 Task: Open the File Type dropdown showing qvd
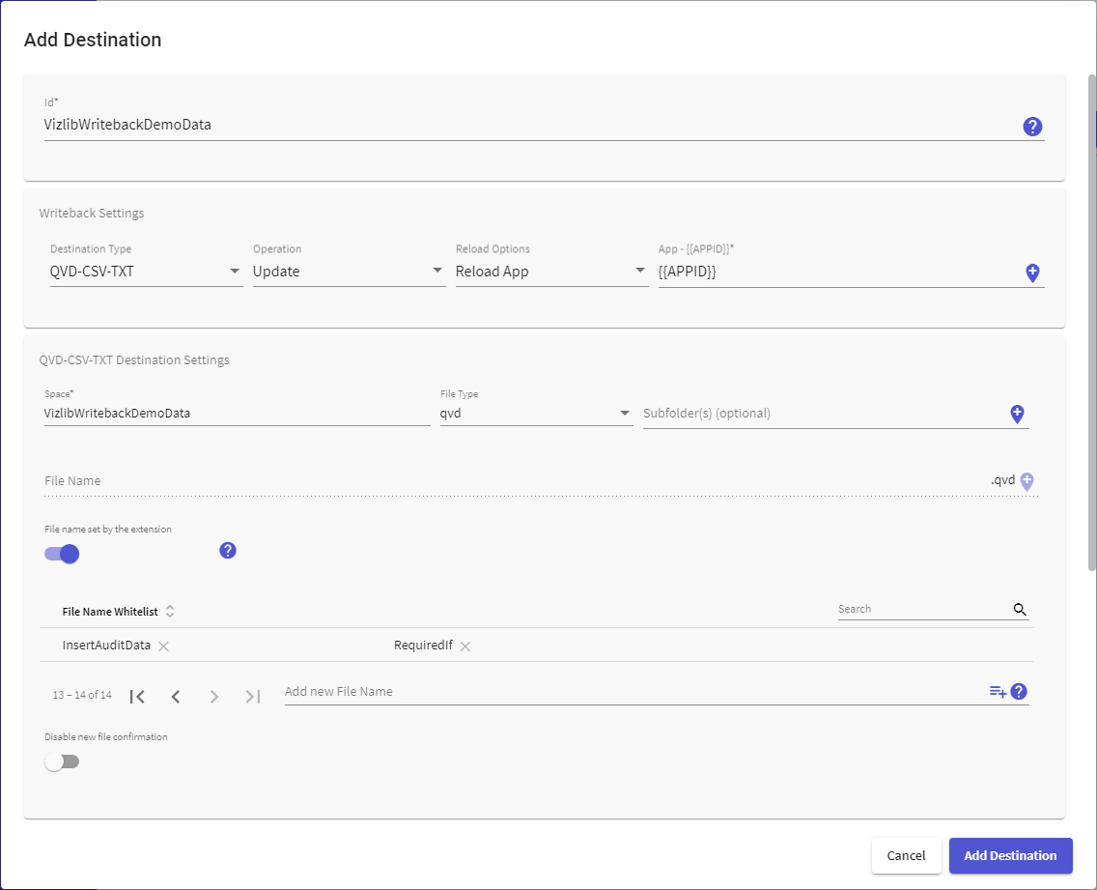(536, 414)
